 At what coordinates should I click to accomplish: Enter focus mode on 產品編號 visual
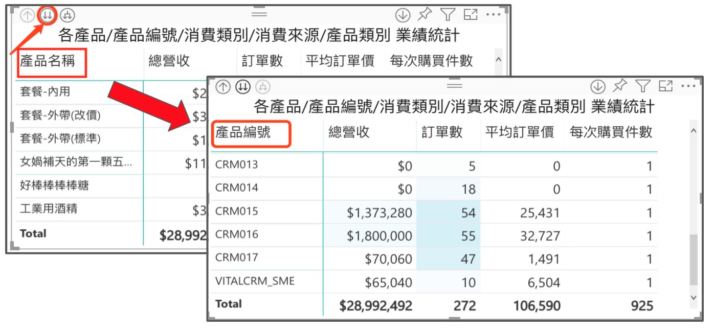pos(665,86)
